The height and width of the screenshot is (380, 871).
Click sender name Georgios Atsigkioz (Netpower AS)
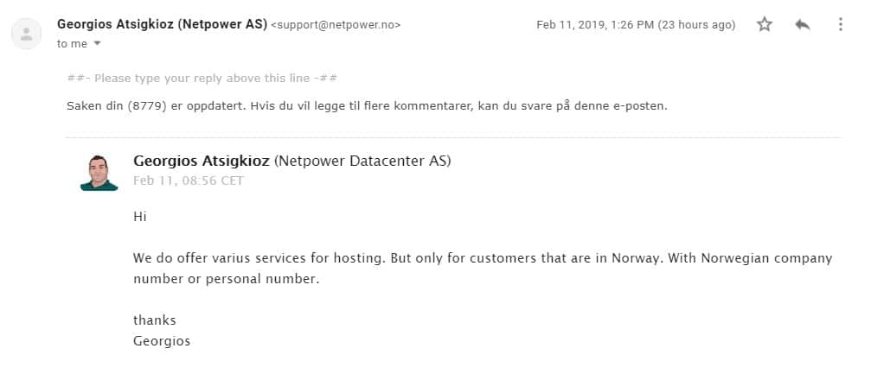tap(163, 24)
